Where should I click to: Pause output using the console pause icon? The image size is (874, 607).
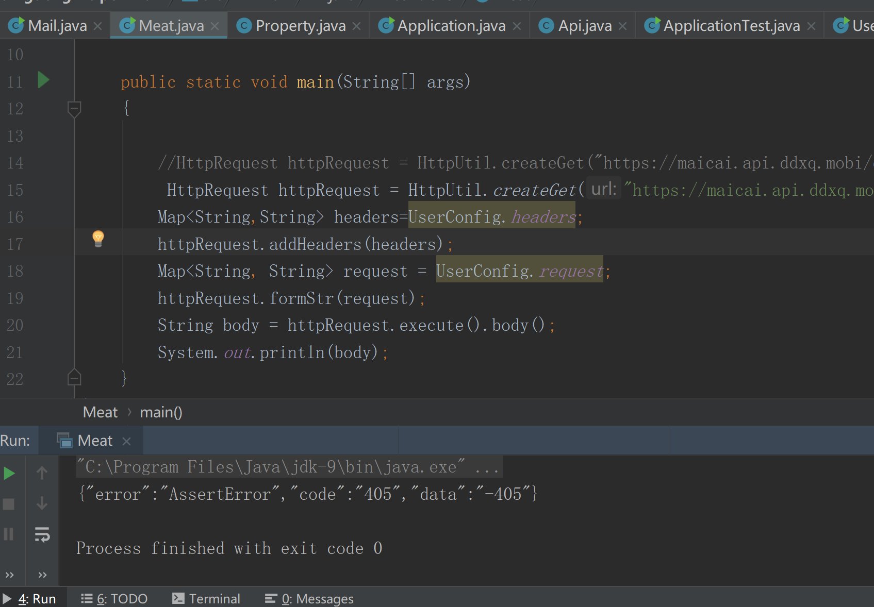(x=8, y=535)
